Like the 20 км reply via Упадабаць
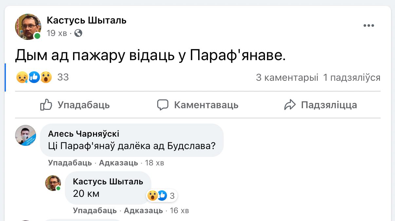The width and height of the screenshot is (395, 221). tap(95, 210)
